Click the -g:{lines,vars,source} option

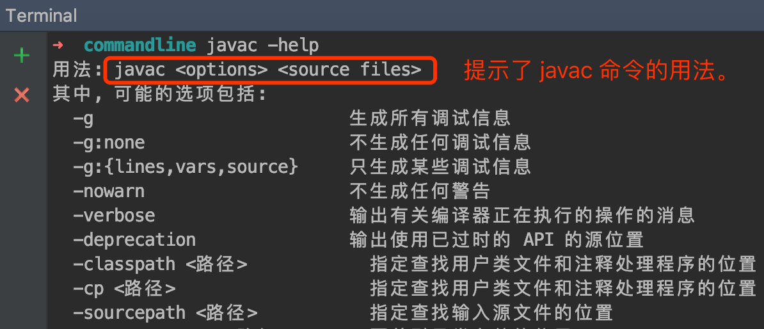pyautogui.click(x=186, y=167)
